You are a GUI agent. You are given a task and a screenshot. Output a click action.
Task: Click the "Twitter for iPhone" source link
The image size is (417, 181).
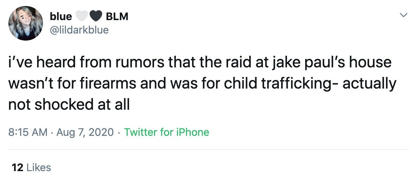166,132
